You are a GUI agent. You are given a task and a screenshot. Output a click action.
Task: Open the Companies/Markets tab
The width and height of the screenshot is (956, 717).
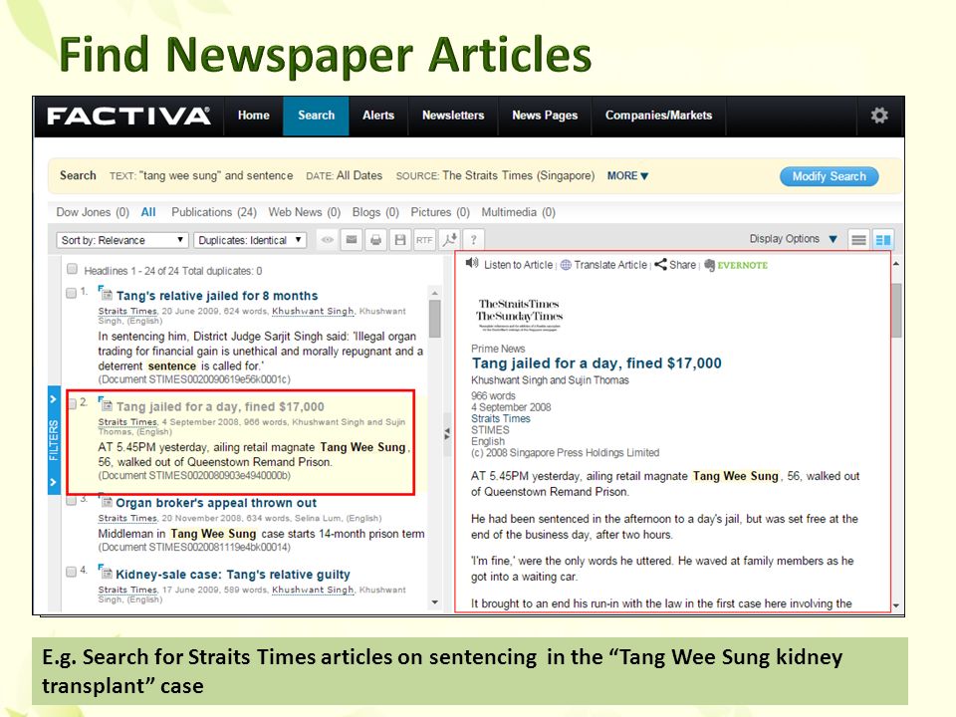(x=658, y=116)
